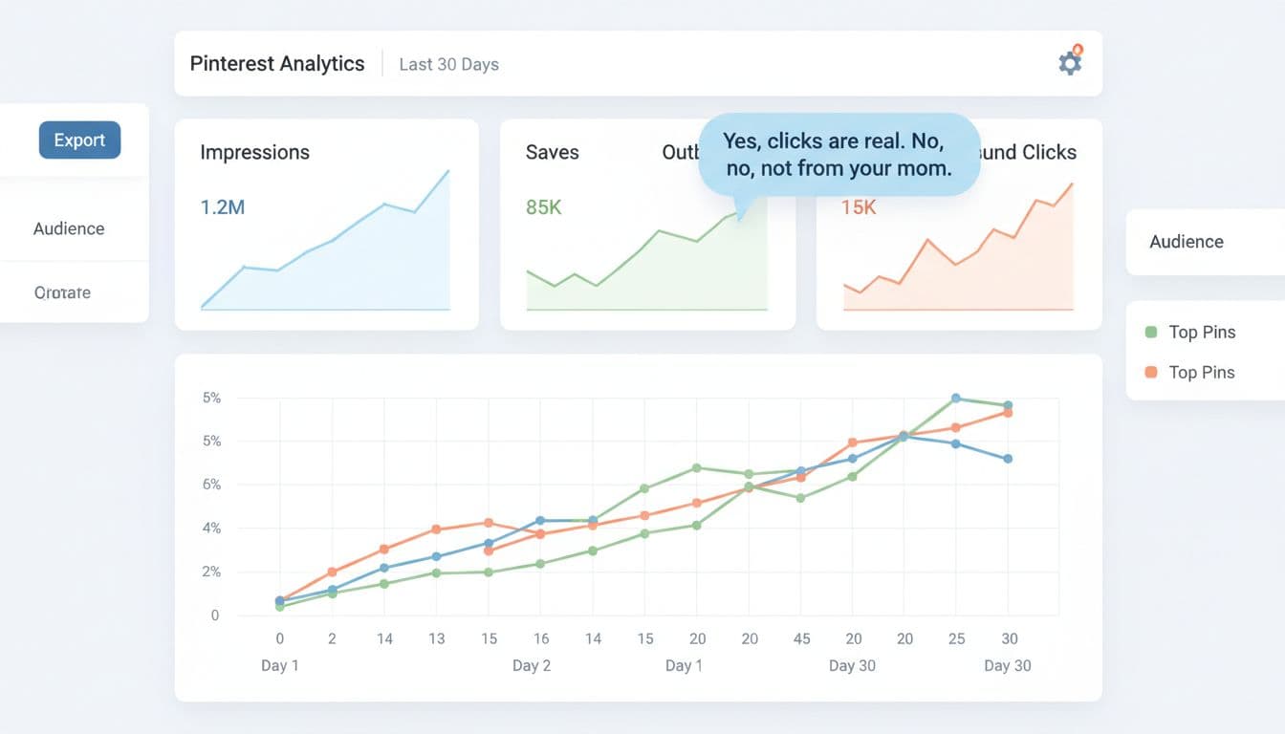Image resolution: width=1285 pixels, height=734 pixels.
Task: Expand the left sidebar Audience section
Action: [68, 228]
